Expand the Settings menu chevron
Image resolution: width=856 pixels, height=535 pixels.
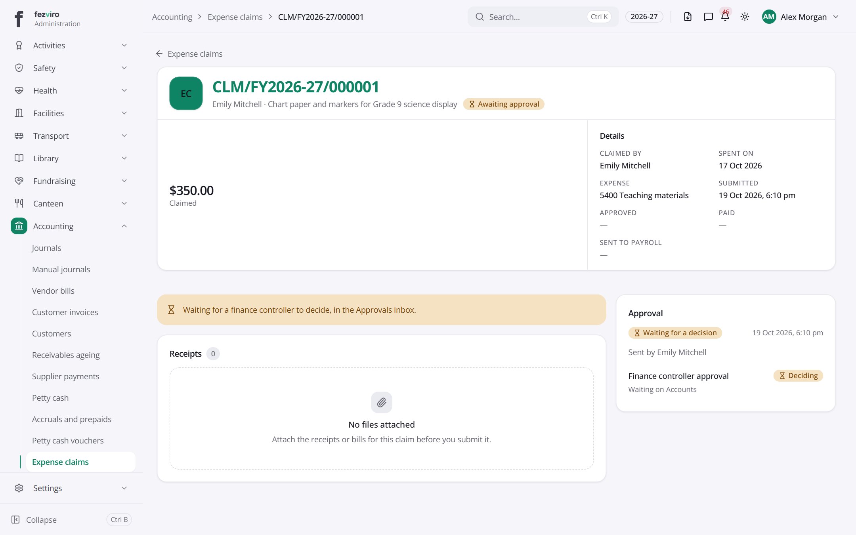[x=124, y=488]
